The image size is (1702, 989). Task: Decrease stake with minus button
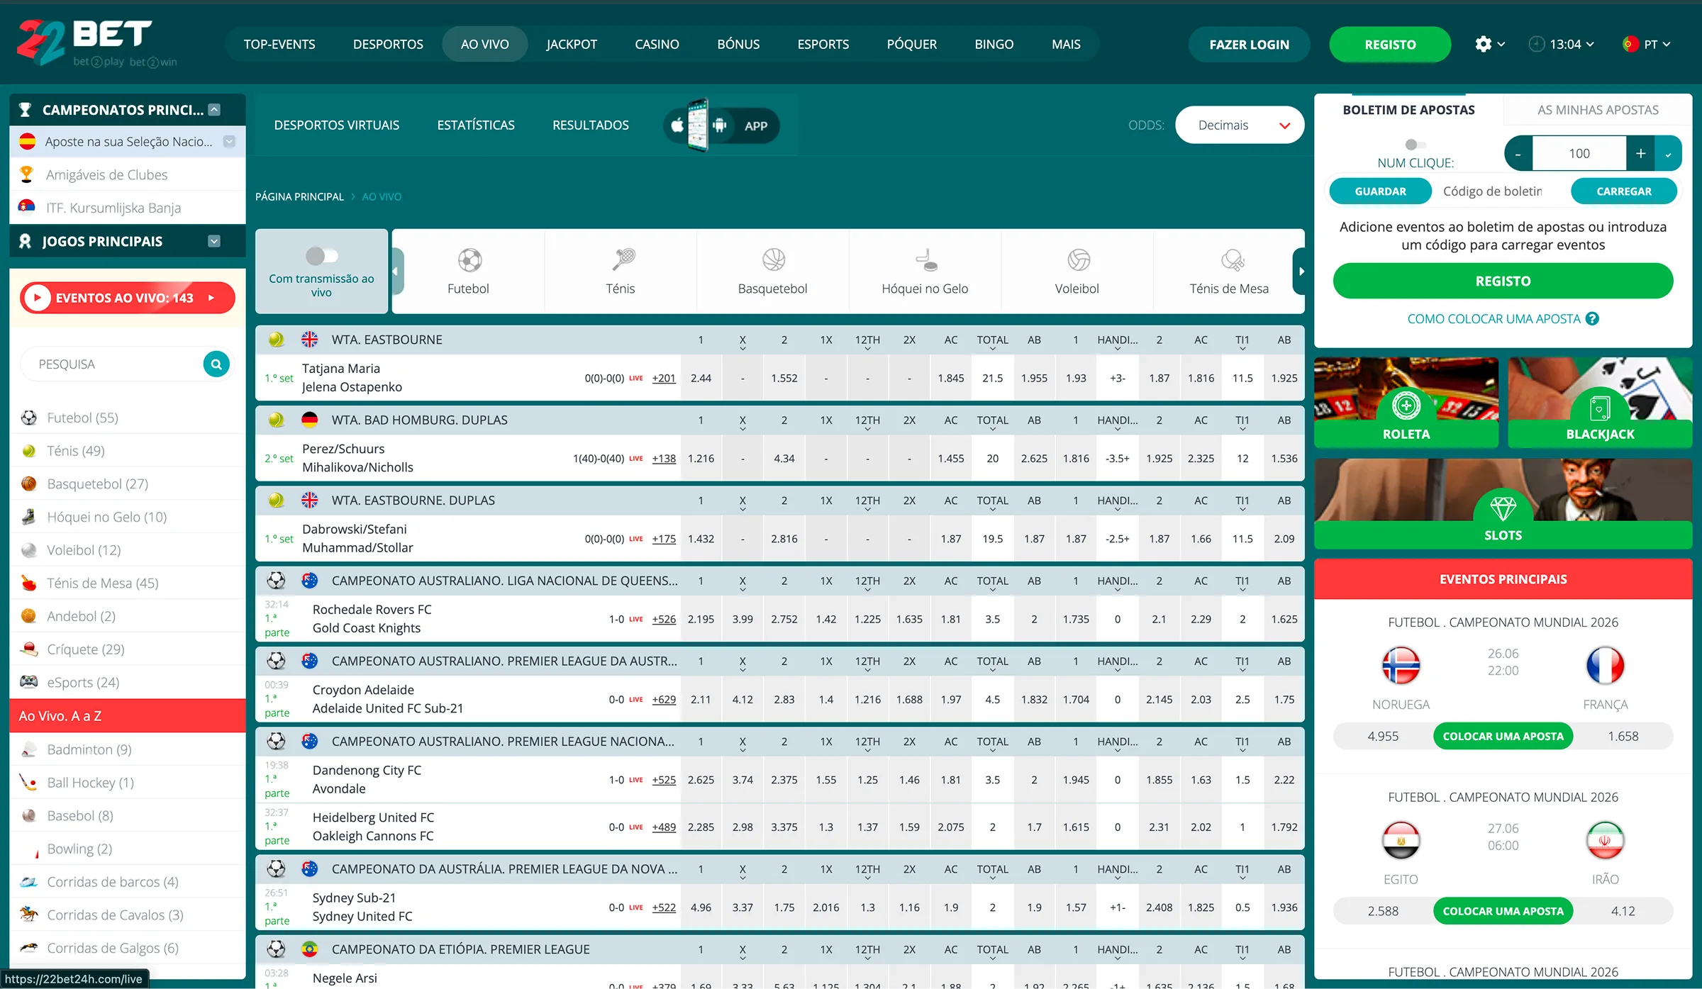pyautogui.click(x=1518, y=154)
